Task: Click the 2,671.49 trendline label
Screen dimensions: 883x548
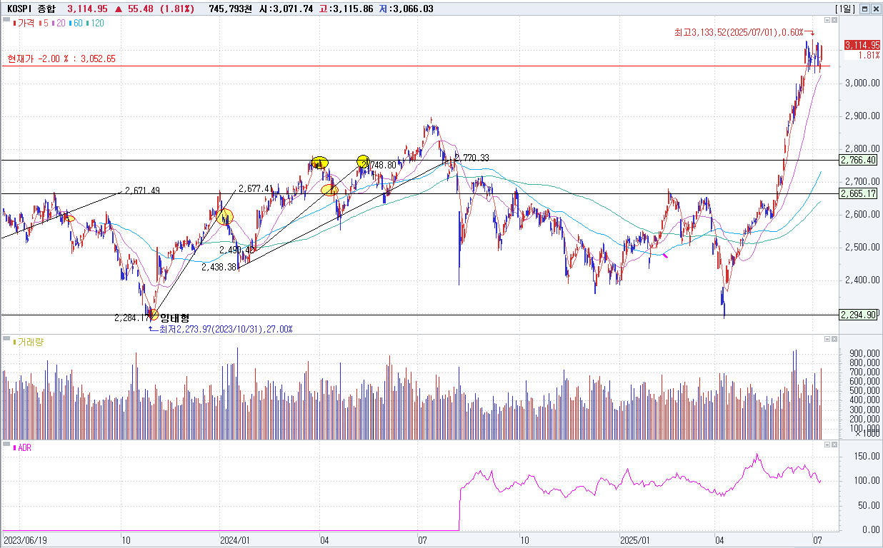Action: 142,191
